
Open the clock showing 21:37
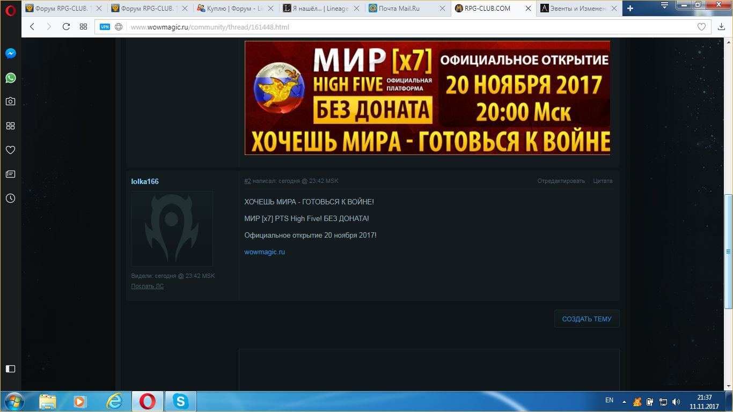(704, 402)
